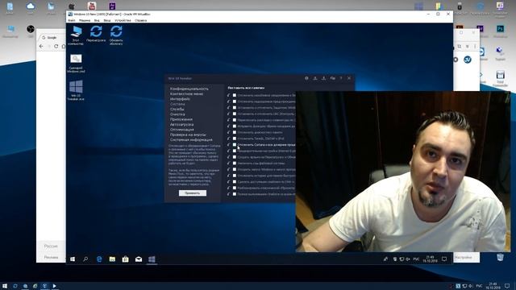Tick the checkbox for the 'Защитник Windows' row
Image resolution: width=516 pixels, height=290 pixels.
click(235, 107)
